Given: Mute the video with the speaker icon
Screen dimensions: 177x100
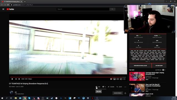Looking at the screenshot, I should point(19,79).
